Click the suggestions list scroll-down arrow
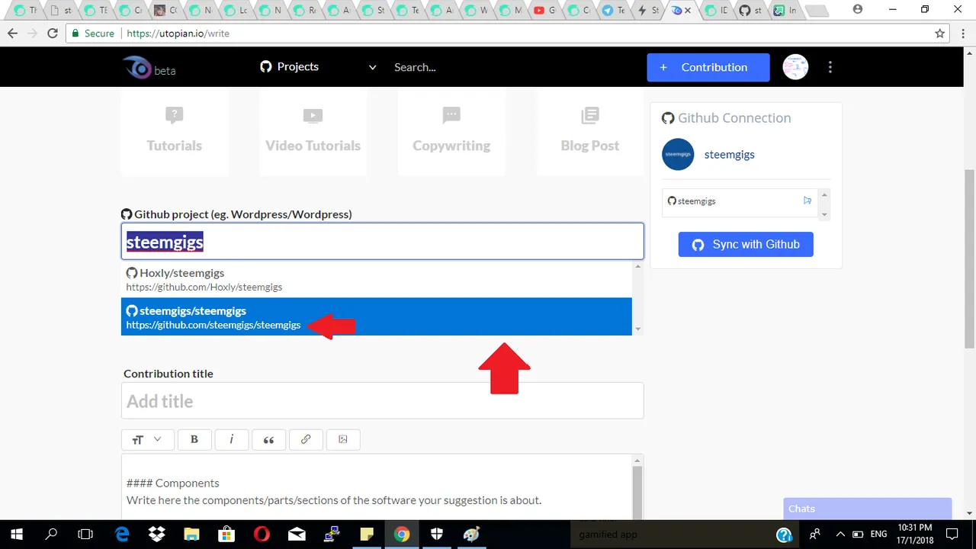 click(x=638, y=329)
